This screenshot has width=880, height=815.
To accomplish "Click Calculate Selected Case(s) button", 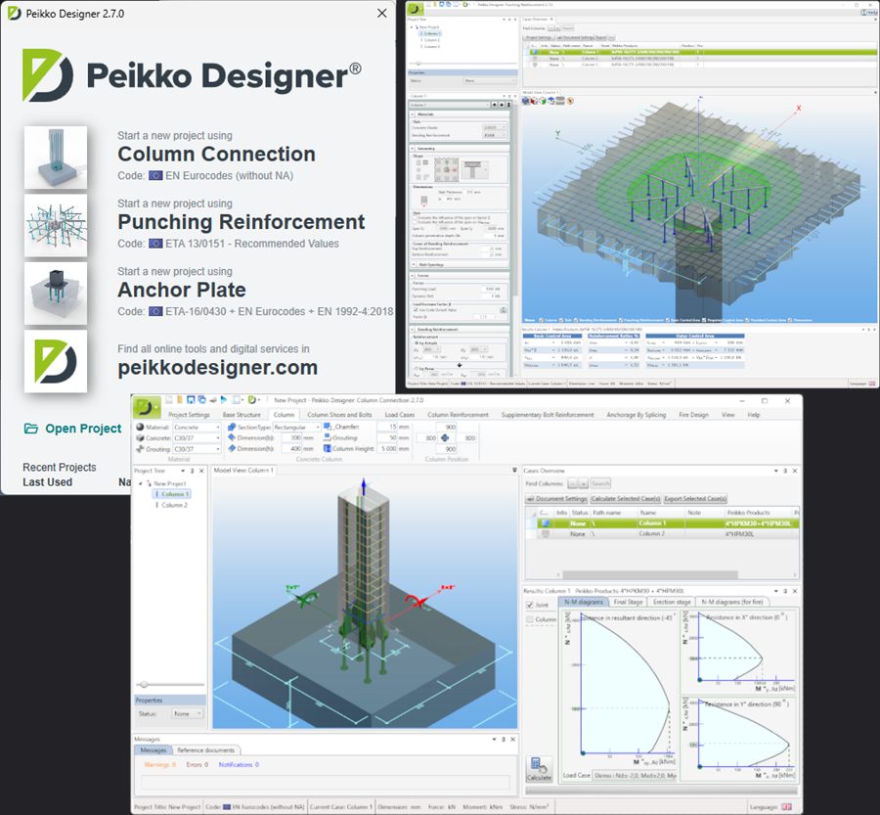I will (x=625, y=498).
